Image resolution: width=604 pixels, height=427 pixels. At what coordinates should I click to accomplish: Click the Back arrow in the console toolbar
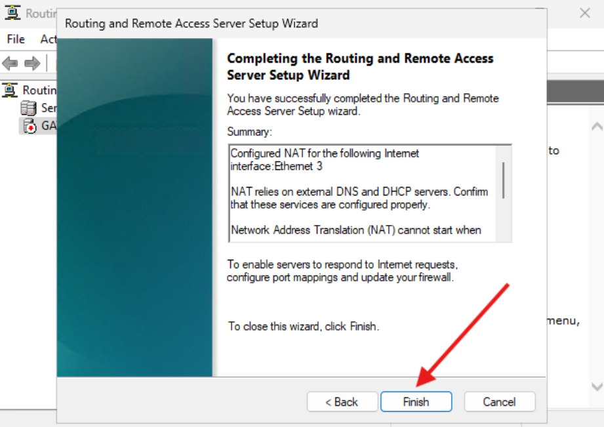[10, 64]
